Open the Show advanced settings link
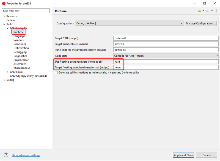 26,156
